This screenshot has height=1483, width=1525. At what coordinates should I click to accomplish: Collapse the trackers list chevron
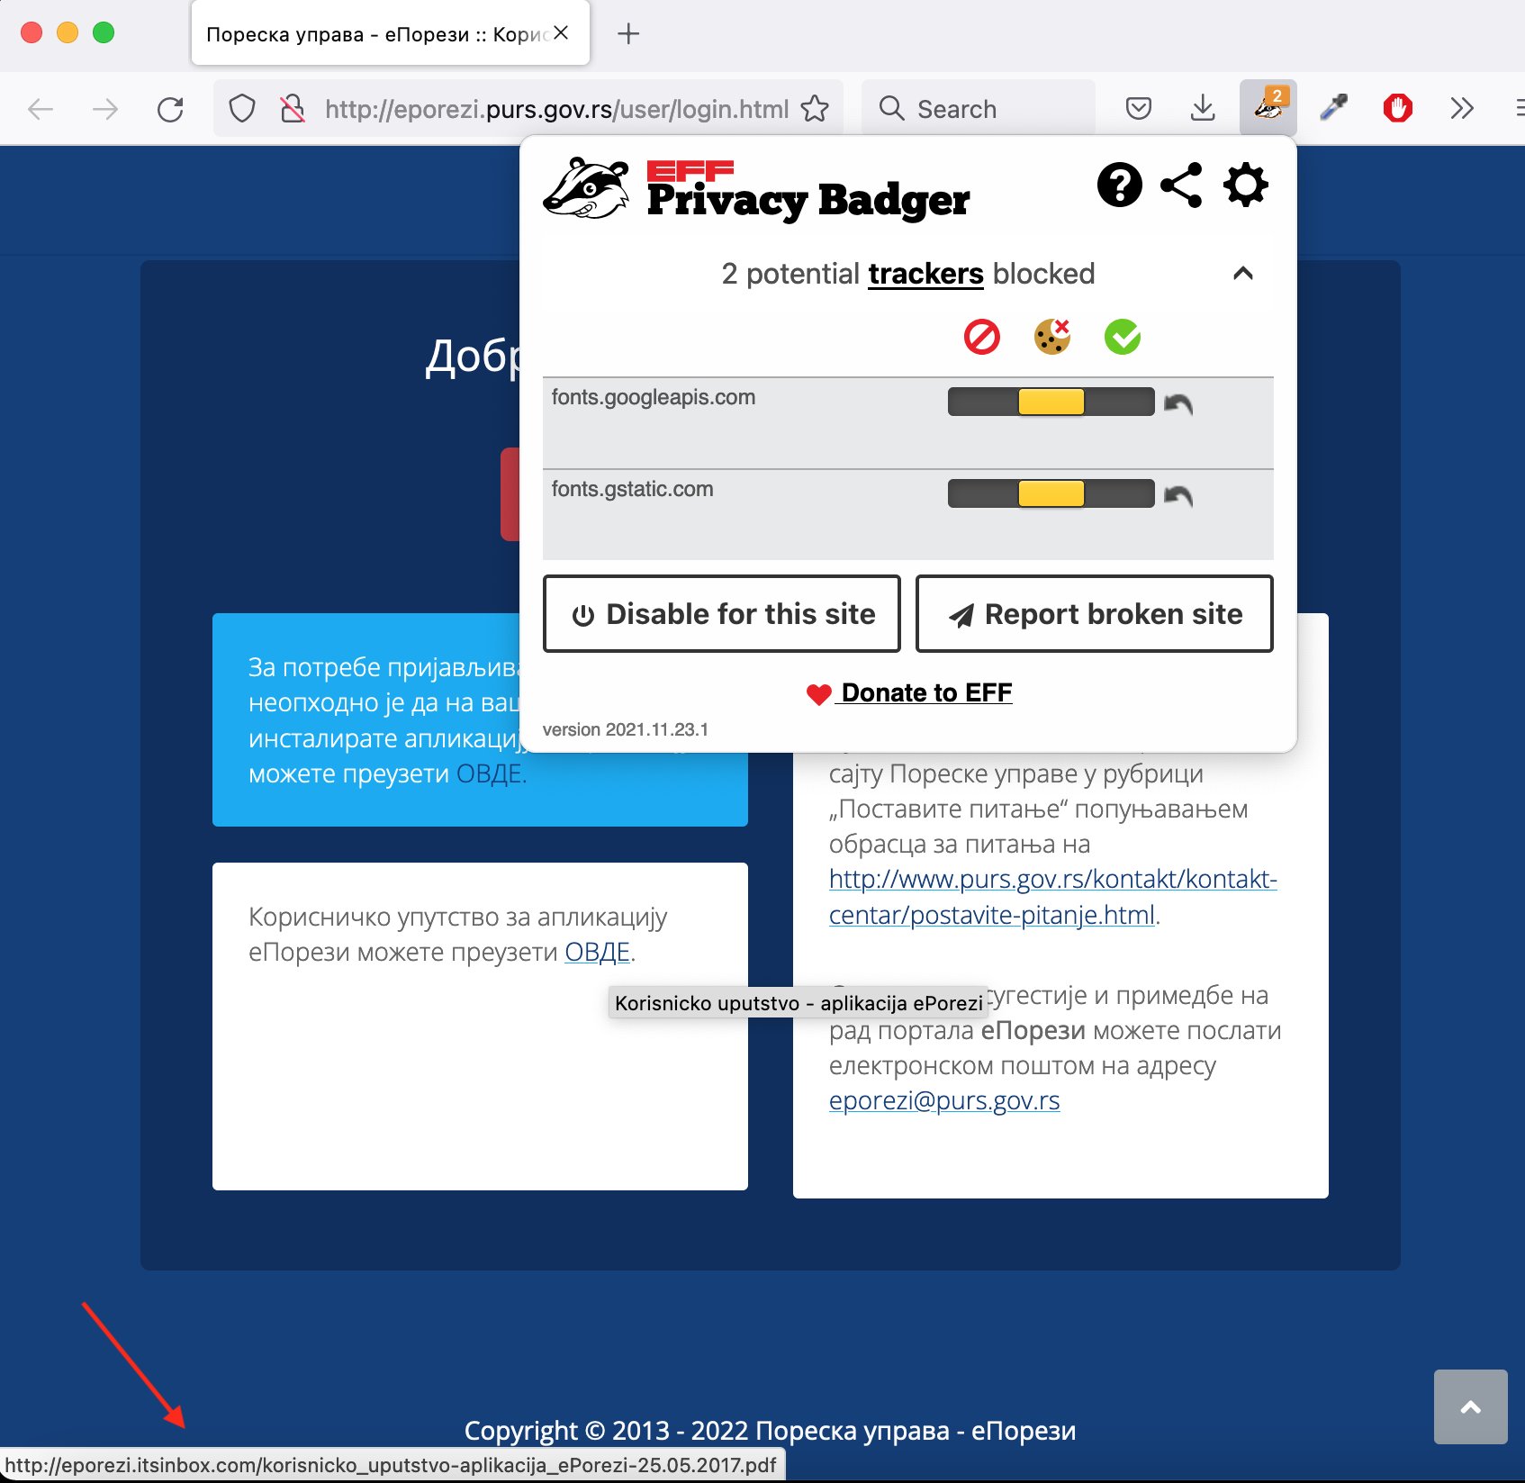1243,273
